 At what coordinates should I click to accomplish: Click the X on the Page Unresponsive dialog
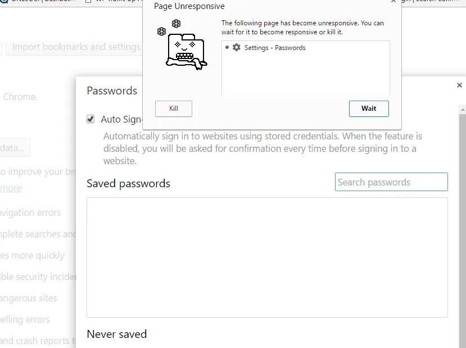pos(393,2)
